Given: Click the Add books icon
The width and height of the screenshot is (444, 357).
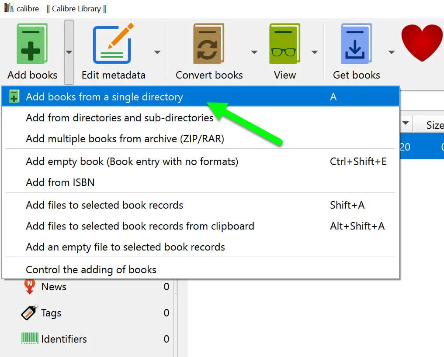Looking at the screenshot, I should [x=32, y=45].
